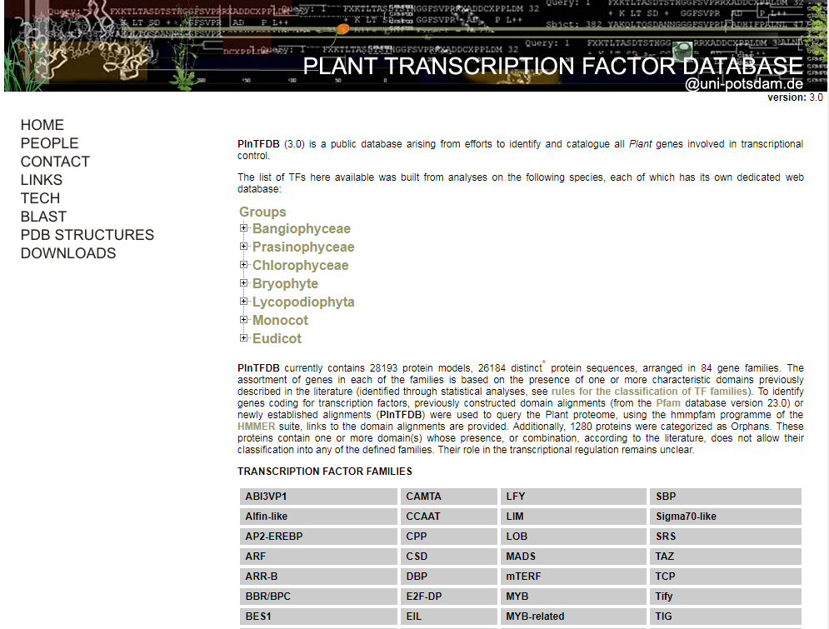Open the TCP family
This screenshot has height=629, width=829.
(726, 577)
